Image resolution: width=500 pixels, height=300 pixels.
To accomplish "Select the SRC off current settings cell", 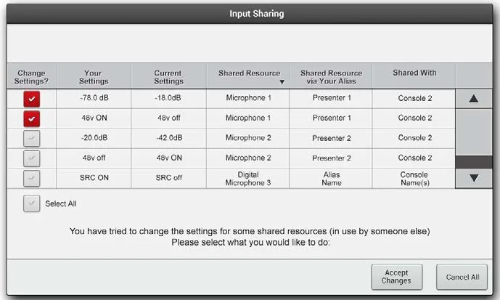I will 168,178.
